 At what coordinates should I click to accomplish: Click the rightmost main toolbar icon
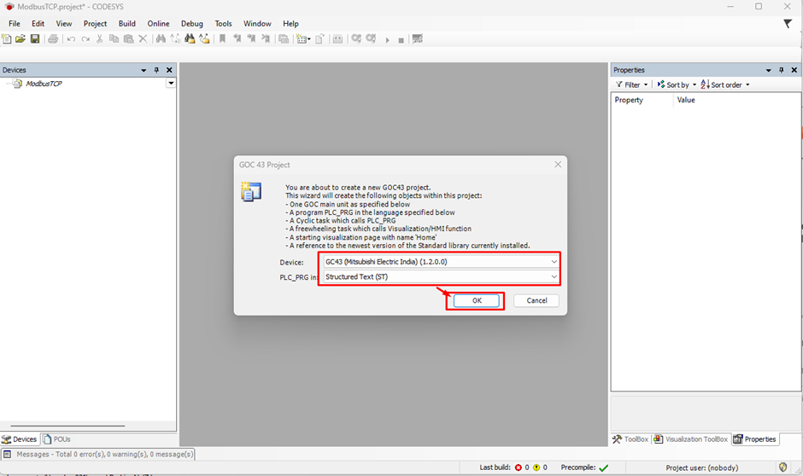(418, 39)
